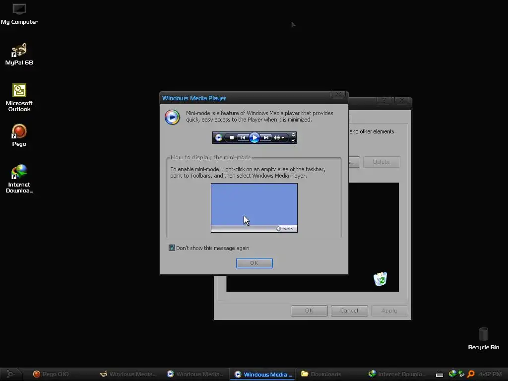Screen dimensions: 508x381
Task: Click the play button in the mini-mode preview
Action: point(254,138)
